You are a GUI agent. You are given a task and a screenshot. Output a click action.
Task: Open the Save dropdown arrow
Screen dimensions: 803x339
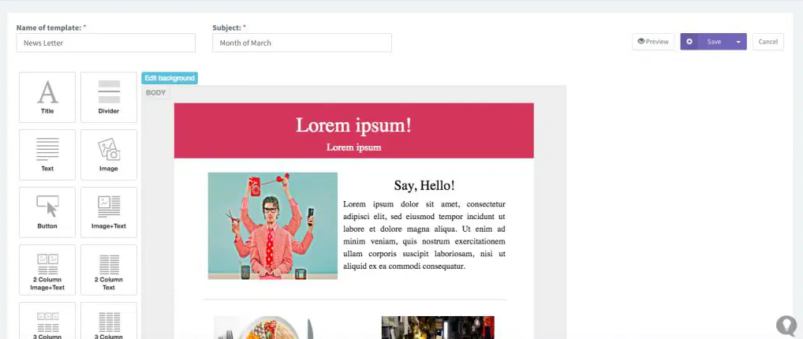(738, 42)
